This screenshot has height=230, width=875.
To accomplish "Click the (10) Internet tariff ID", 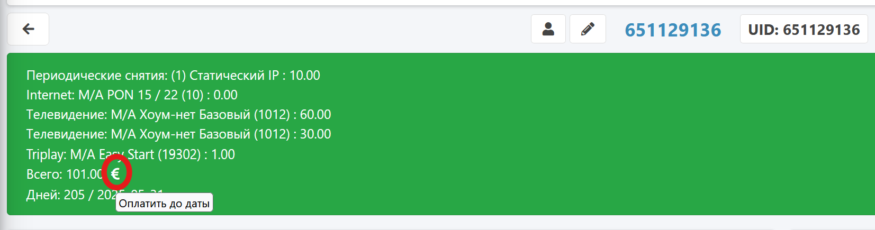I will (x=193, y=95).
